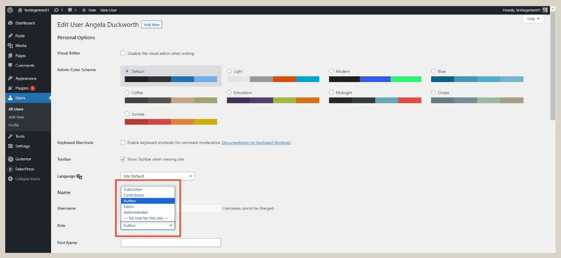Open the WordPress logo menu
This screenshot has height=258, width=561.
pos(10,10)
